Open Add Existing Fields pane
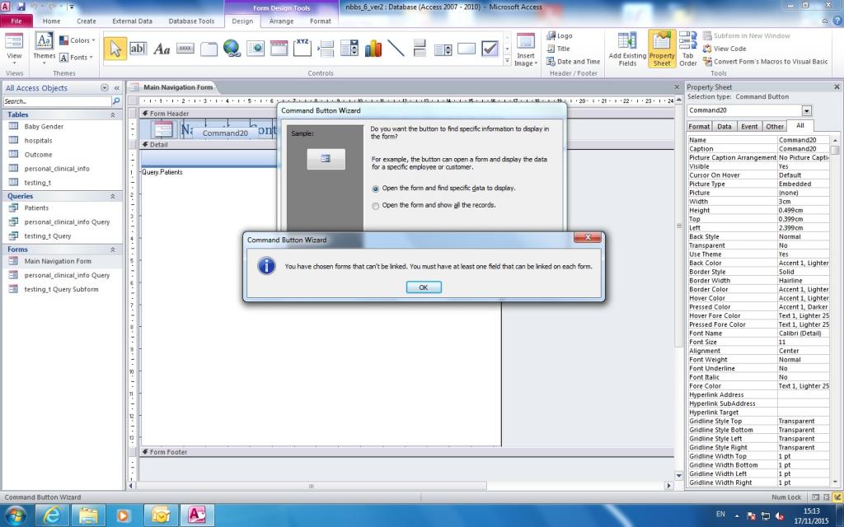The width and height of the screenshot is (844, 527). click(627, 49)
